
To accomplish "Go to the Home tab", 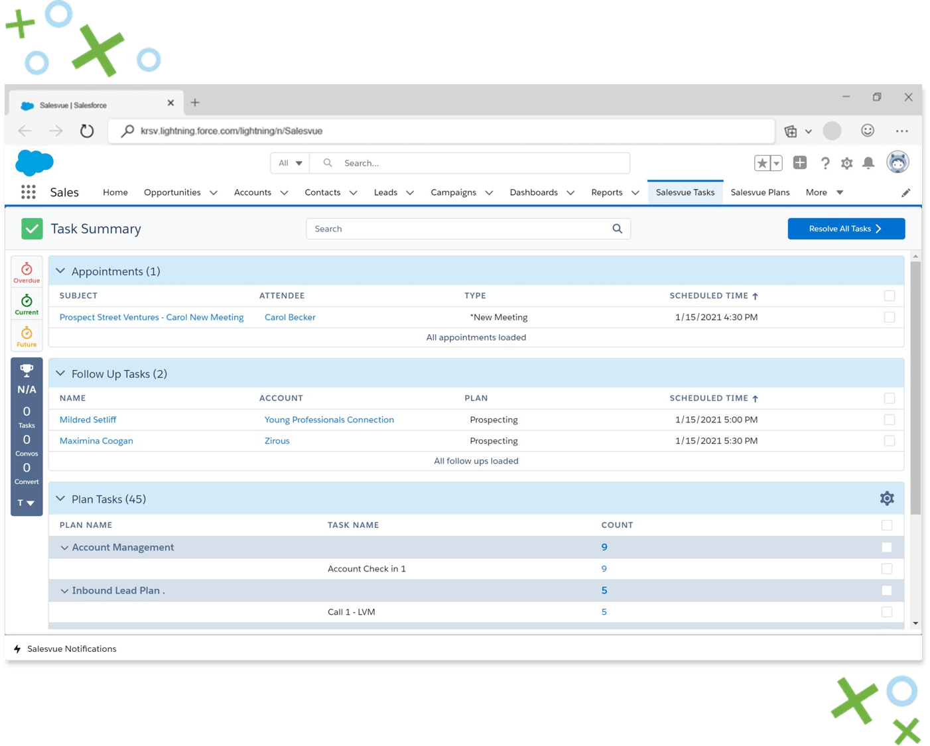I will (115, 192).
